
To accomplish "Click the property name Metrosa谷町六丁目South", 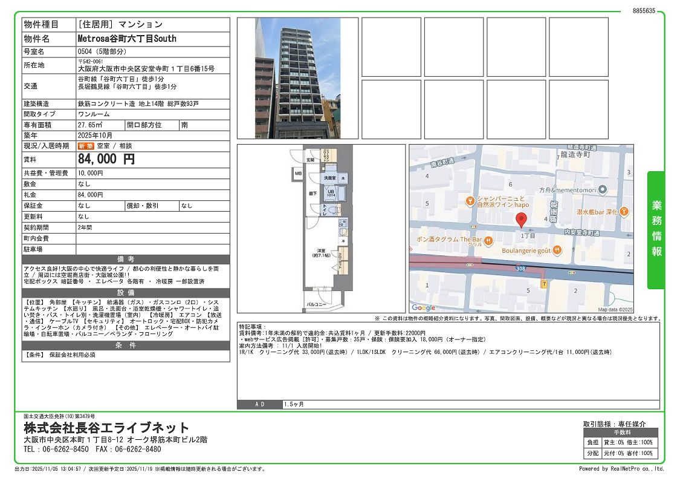I will (x=128, y=39).
